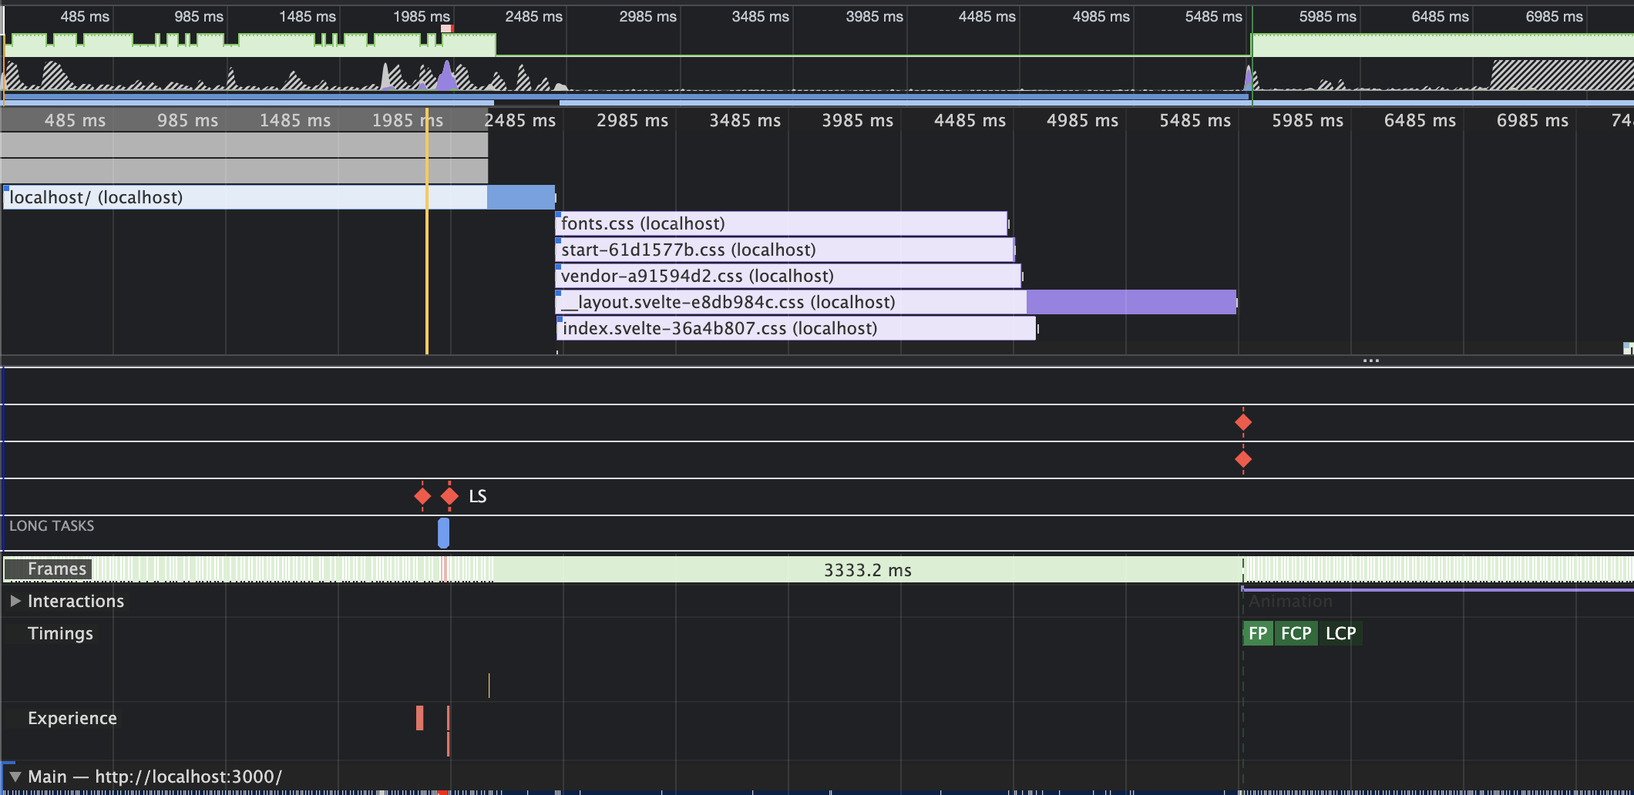Select the red diamond next to the LS label
1634x795 pixels.
coord(449,496)
